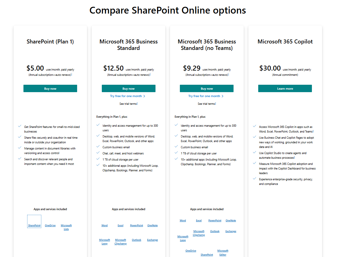Viewport: 348px width, 257px height.
Task: Select Learn more for Microsoft 365 Copilot
Action: click(x=285, y=88)
